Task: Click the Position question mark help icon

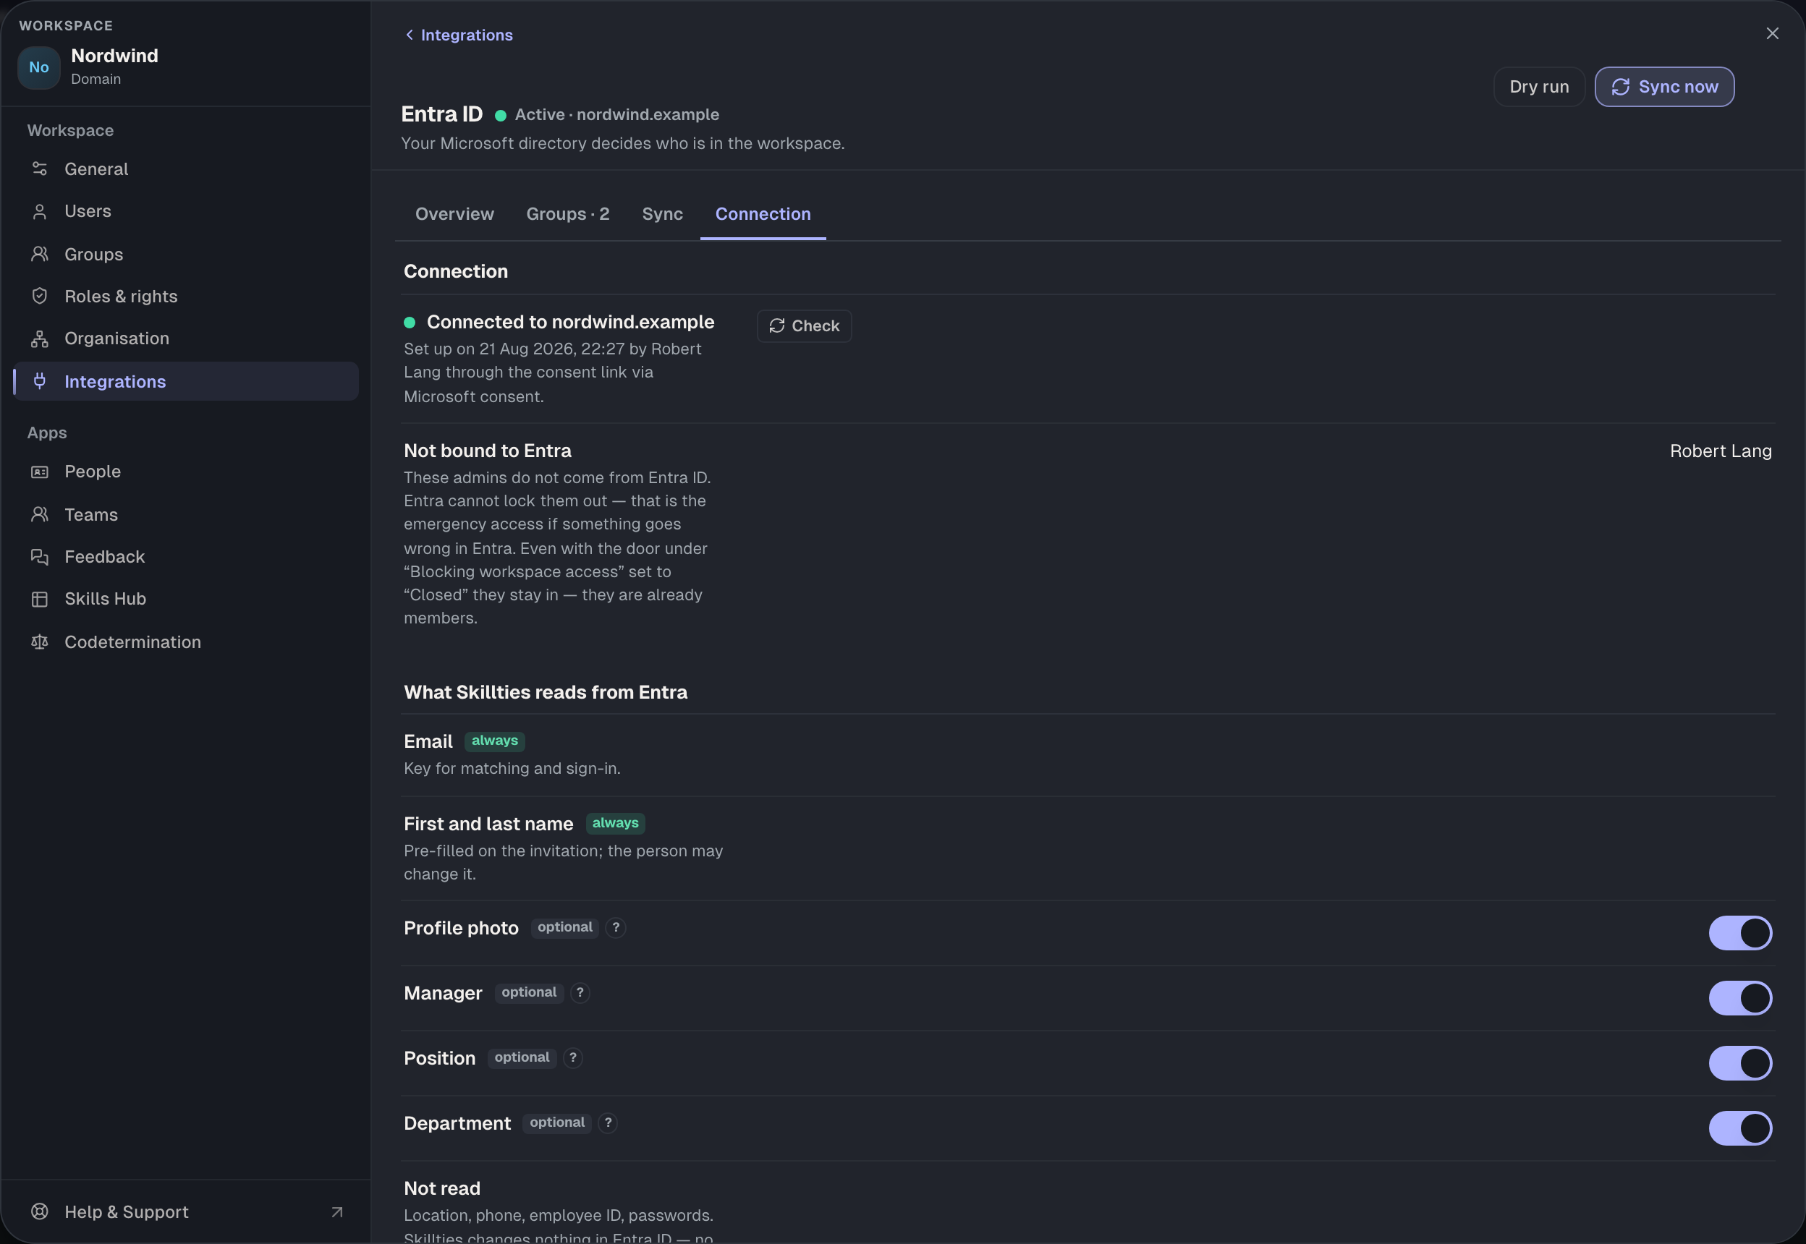Action: click(x=572, y=1057)
